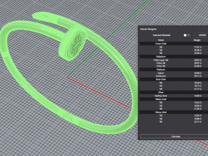Select the Rose Gold group header
The width and height of the screenshot is (208, 156).
pos(174,79)
